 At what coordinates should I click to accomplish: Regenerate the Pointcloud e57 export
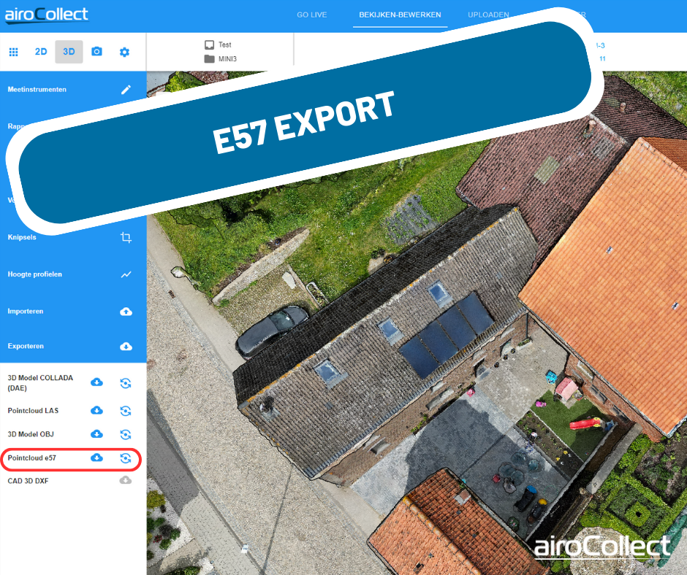[126, 458]
